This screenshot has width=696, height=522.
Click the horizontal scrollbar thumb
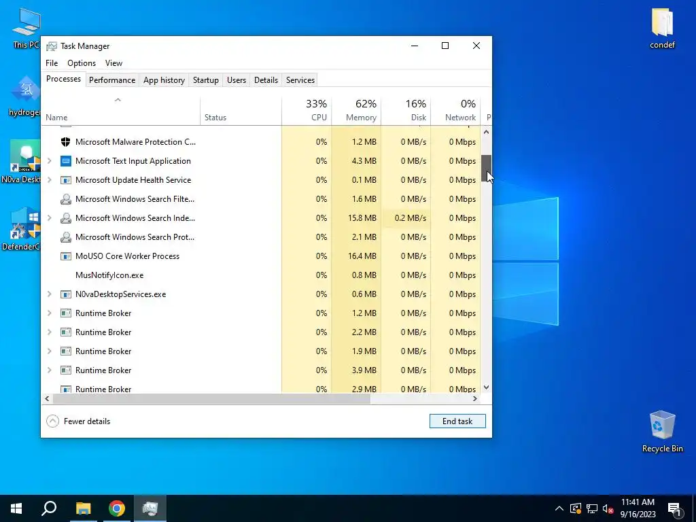pos(211,398)
